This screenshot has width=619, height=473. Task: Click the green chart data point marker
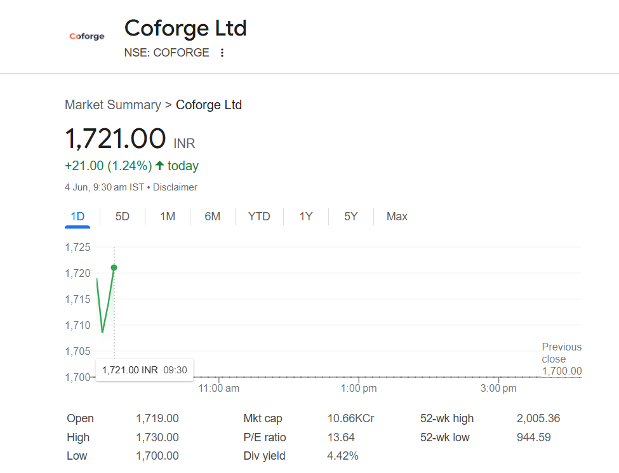pos(114,267)
